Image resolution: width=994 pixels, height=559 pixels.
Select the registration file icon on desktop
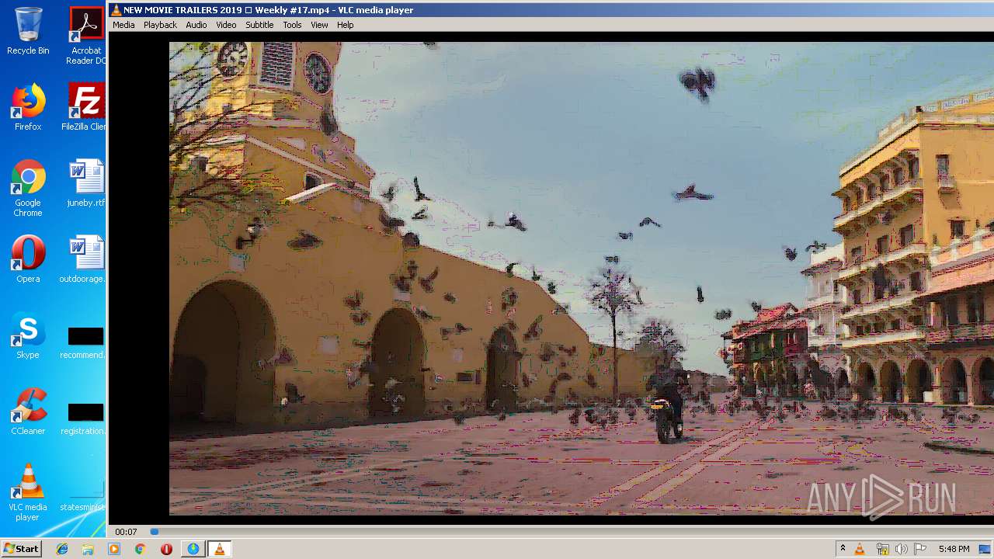[x=84, y=418]
